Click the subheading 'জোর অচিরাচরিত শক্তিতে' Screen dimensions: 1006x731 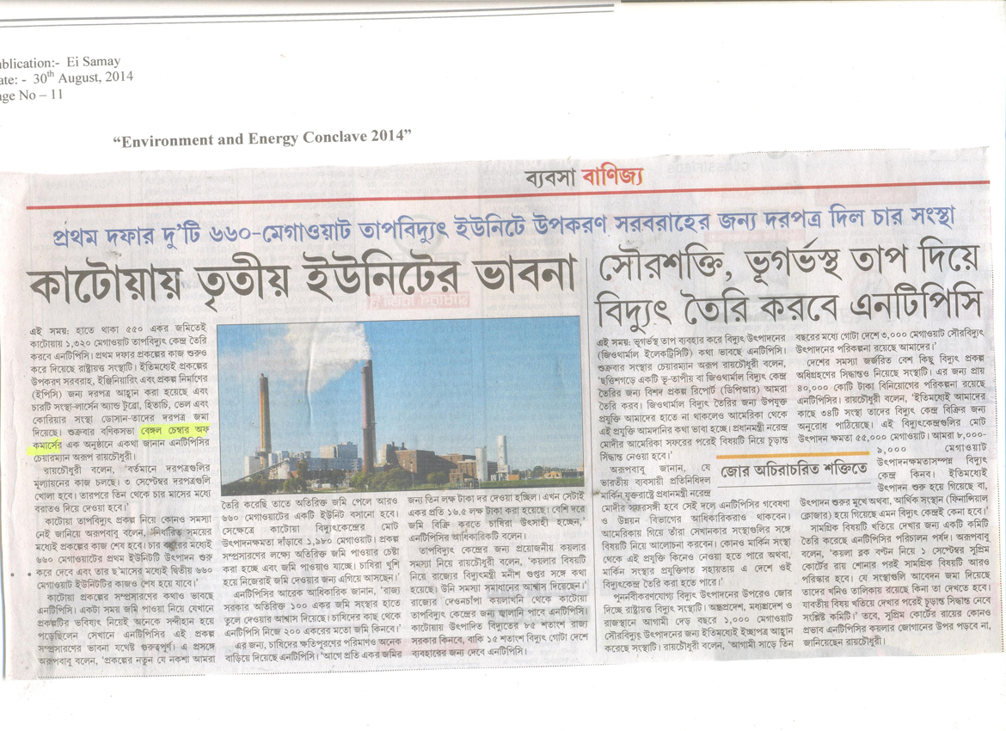(x=794, y=470)
